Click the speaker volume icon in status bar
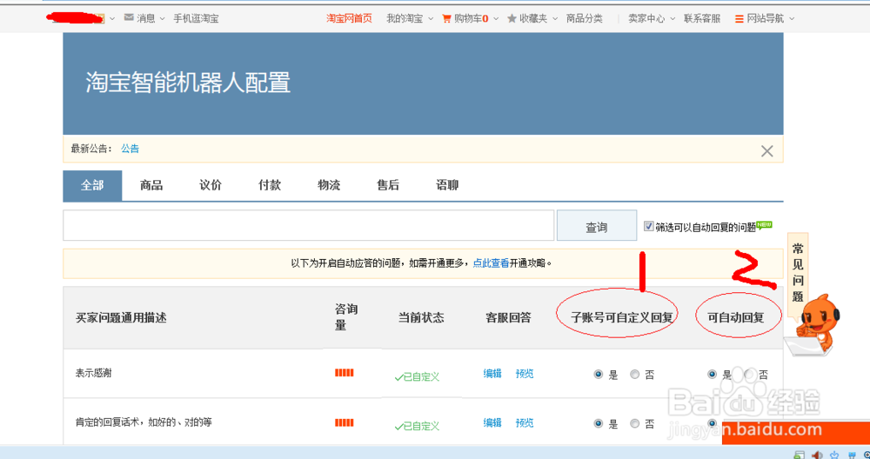Viewport: 870px width, 459px height. click(x=817, y=455)
